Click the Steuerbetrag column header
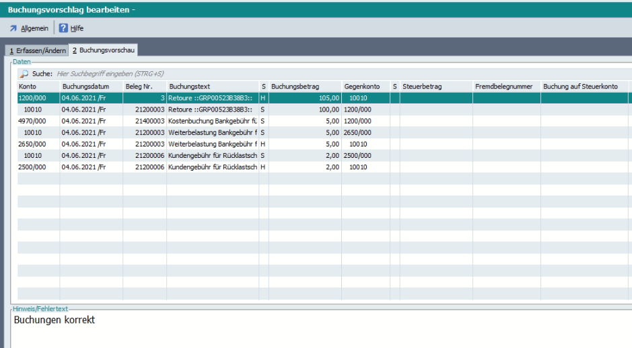Screen dimensions: 632x348 point(422,87)
